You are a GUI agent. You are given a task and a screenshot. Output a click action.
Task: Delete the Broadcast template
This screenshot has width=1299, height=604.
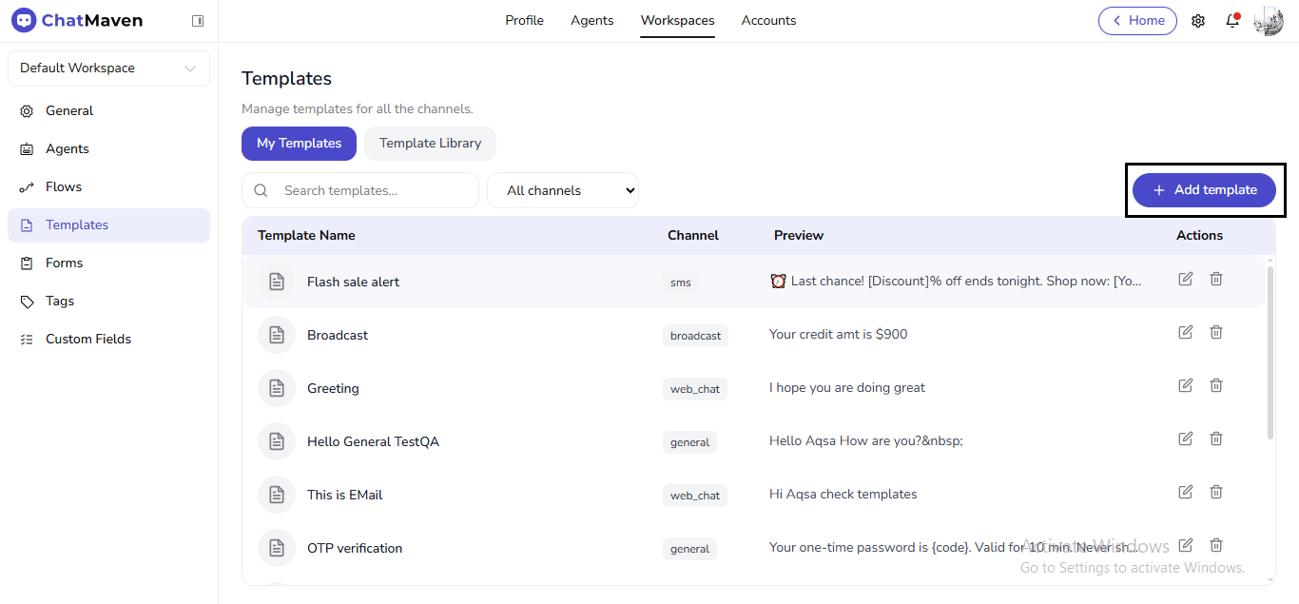(x=1216, y=332)
